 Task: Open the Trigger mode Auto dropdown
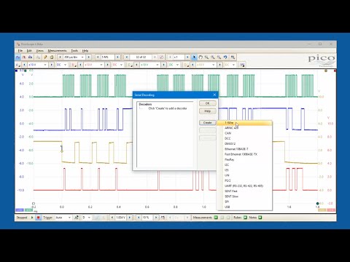click(63, 218)
